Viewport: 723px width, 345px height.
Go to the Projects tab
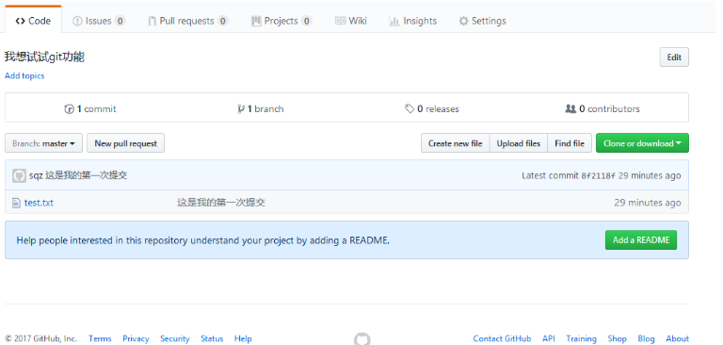click(281, 21)
